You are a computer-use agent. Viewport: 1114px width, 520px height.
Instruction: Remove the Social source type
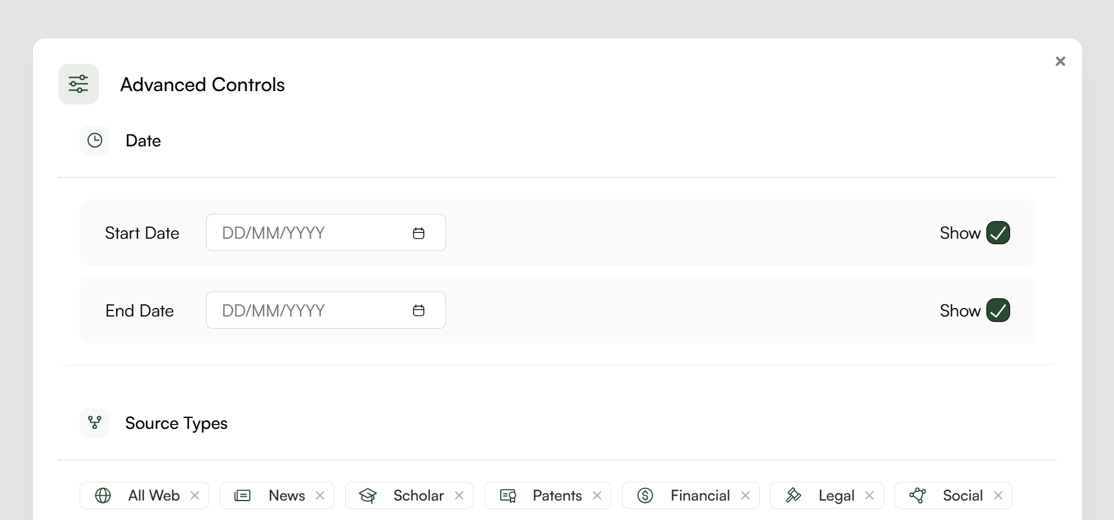tap(998, 496)
